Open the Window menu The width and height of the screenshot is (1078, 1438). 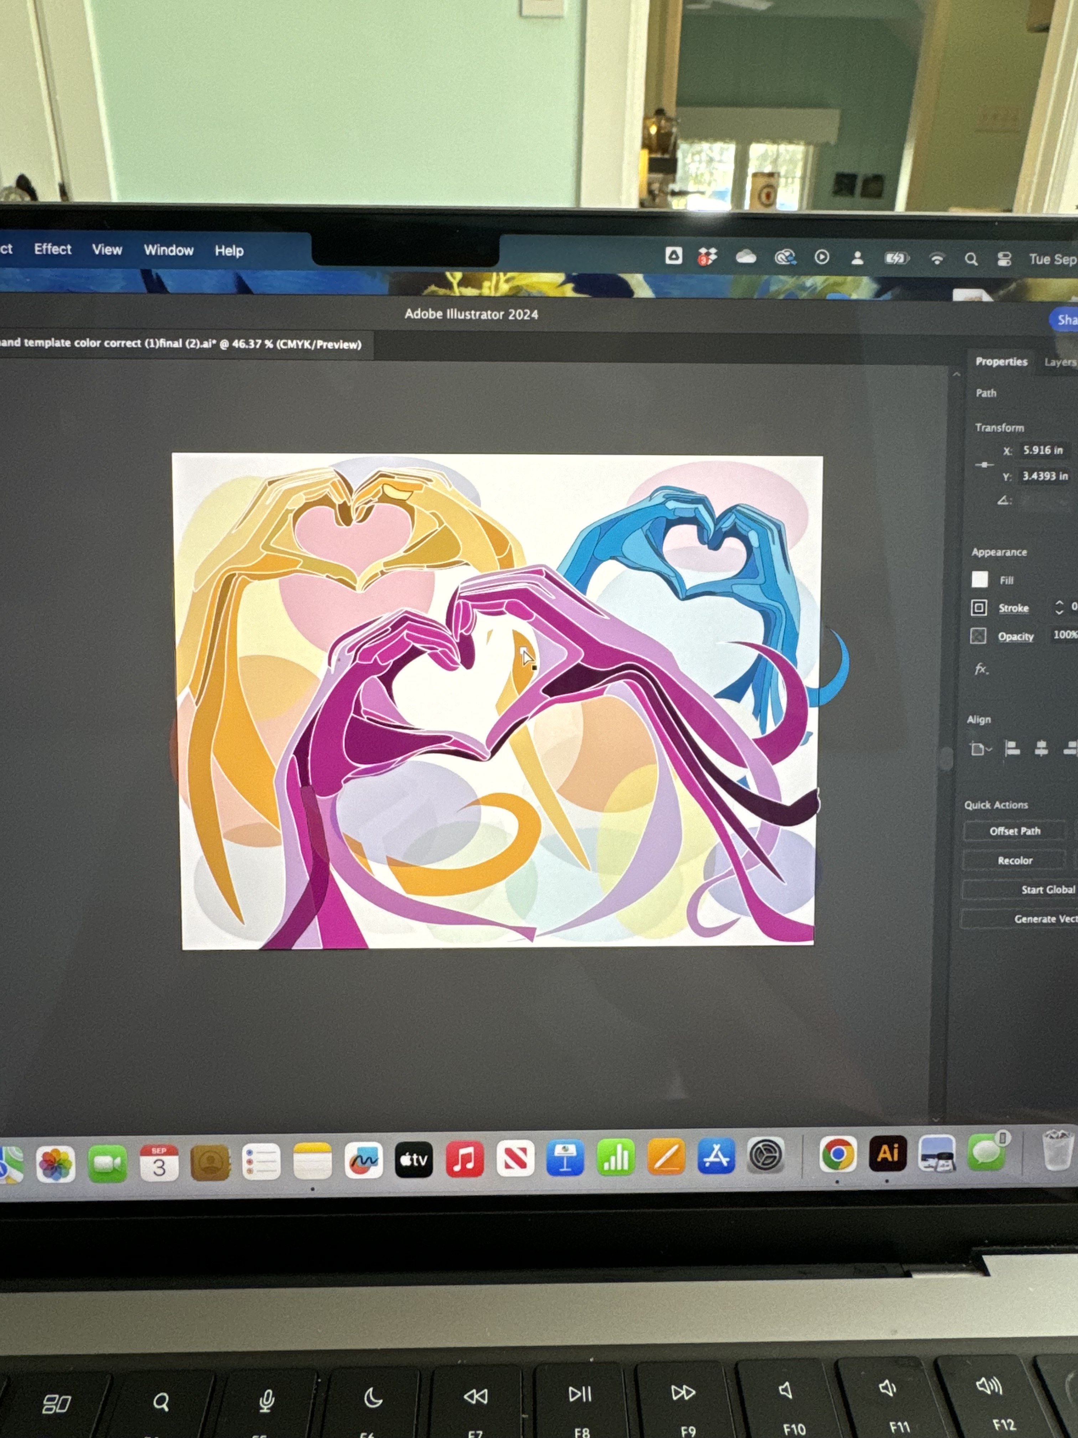point(168,250)
